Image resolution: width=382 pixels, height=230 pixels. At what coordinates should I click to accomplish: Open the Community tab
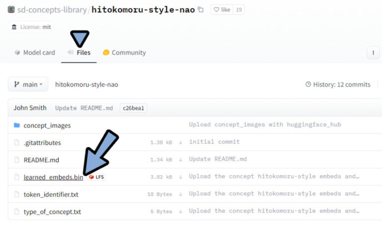click(x=124, y=52)
